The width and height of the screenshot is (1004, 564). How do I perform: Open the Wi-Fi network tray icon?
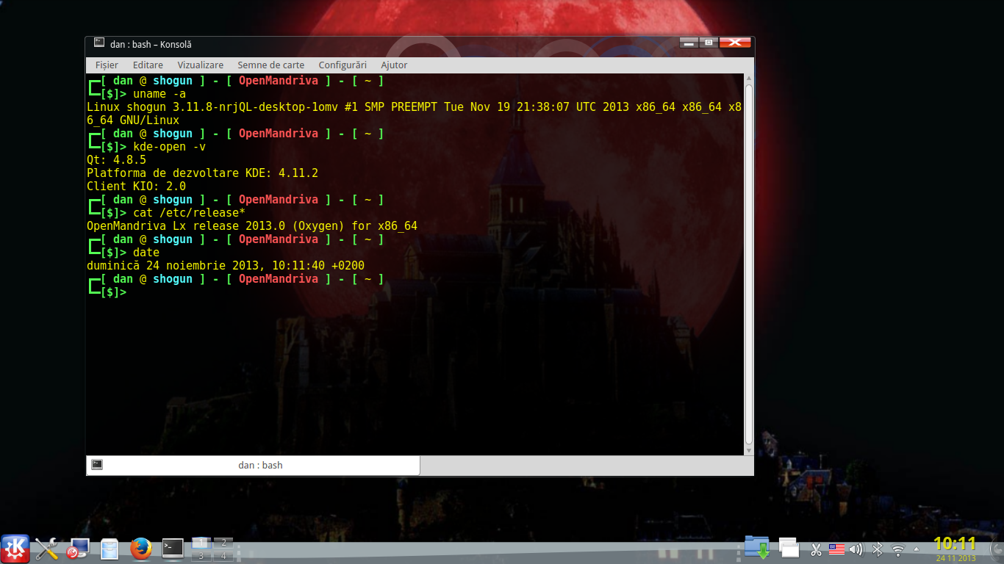point(897,549)
